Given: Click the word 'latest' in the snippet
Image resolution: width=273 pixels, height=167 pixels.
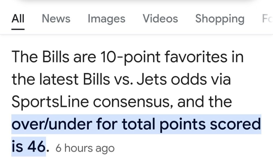Looking at the screenshot, I should click(x=59, y=79).
